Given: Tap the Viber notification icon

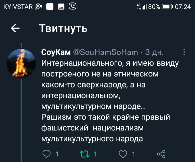Looking at the screenshot, I should (72, 6).
